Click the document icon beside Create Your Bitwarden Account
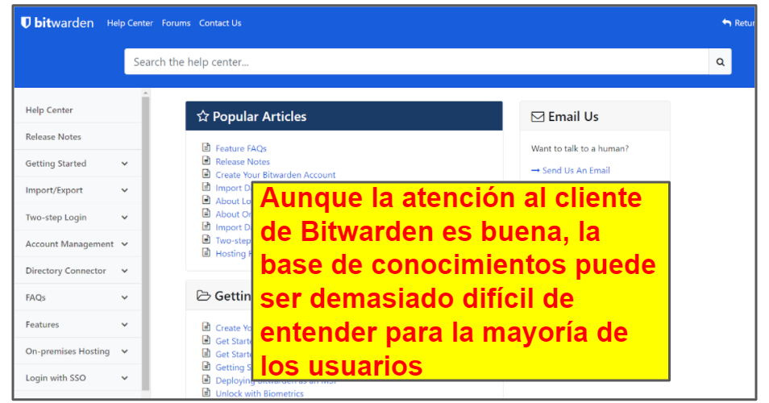Image resolution: width=769 pixels, height=403 pixels. pyautogui.click(x=206, y=173)
